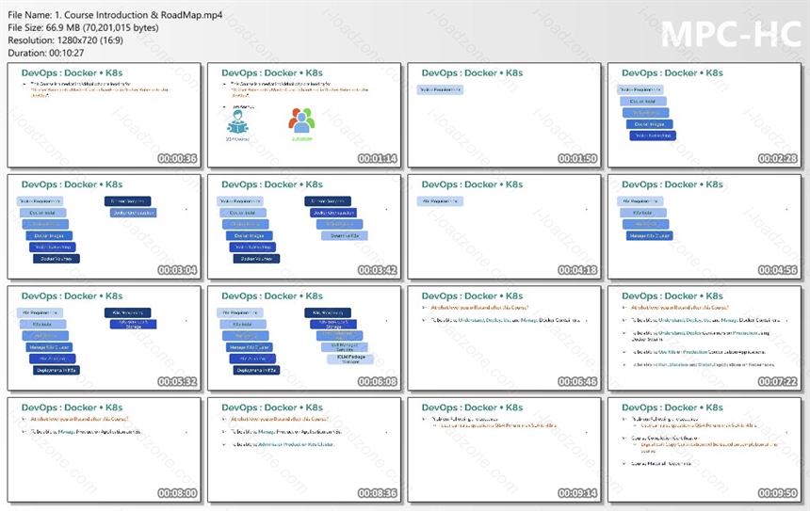Click the 00:06:08 preview frame
810x511 pixels.
304,338
